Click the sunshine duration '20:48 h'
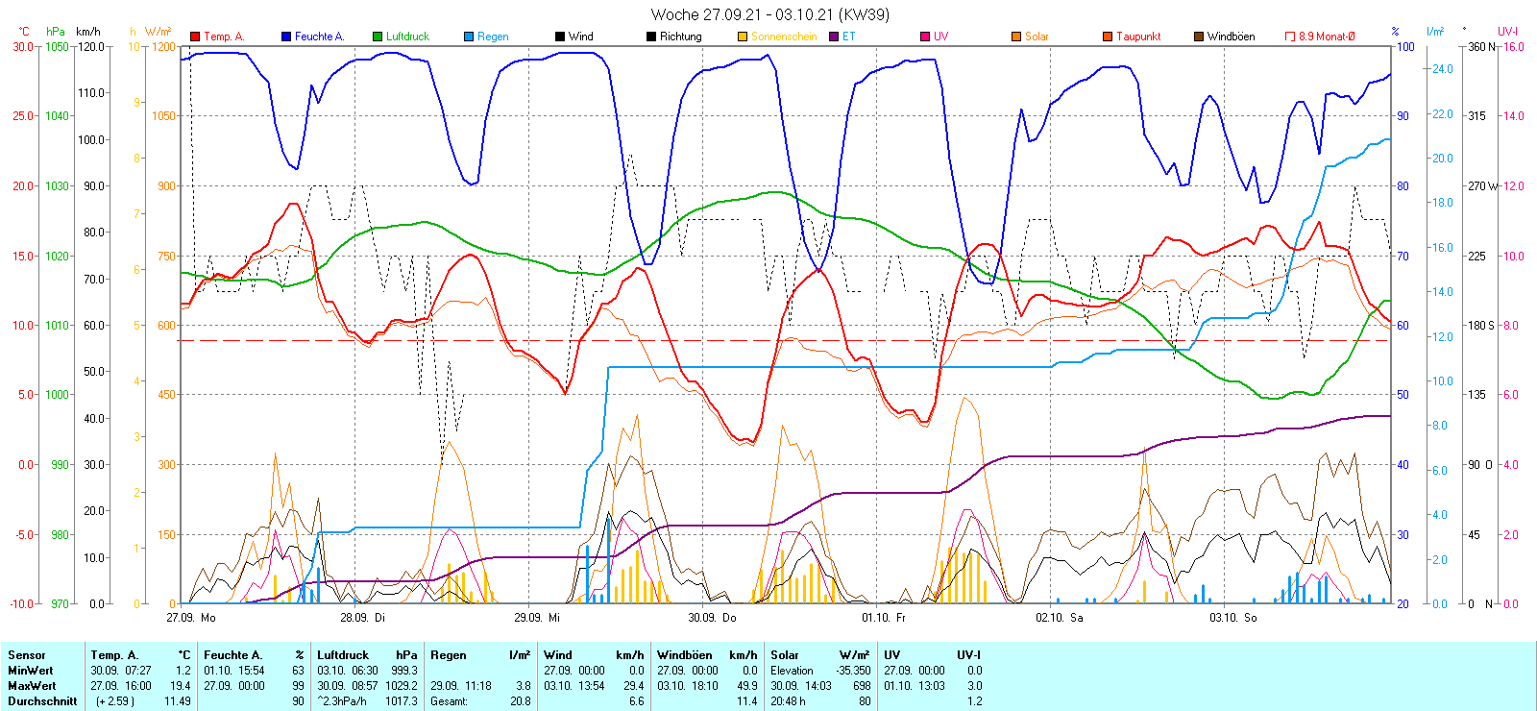The image size is (1537, 711). [789, 701]
